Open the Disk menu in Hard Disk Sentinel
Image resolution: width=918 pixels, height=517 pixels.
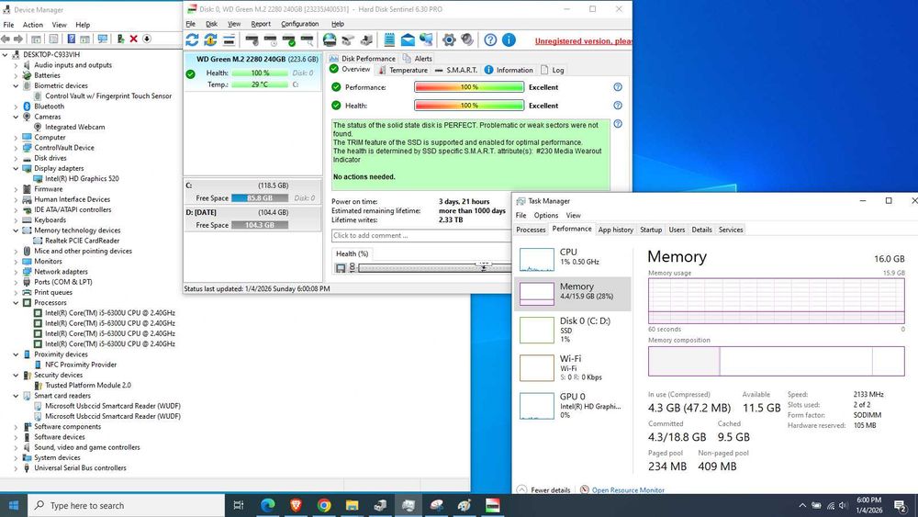(x=211, y=24)
